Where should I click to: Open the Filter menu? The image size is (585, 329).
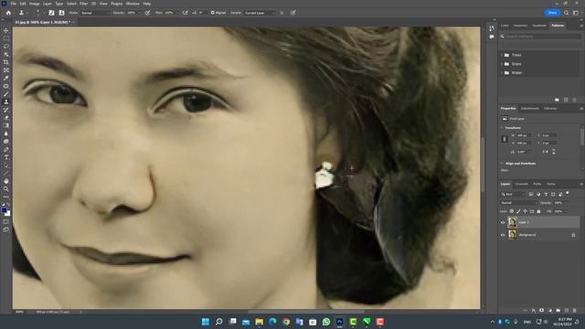(x=83, y=4)
